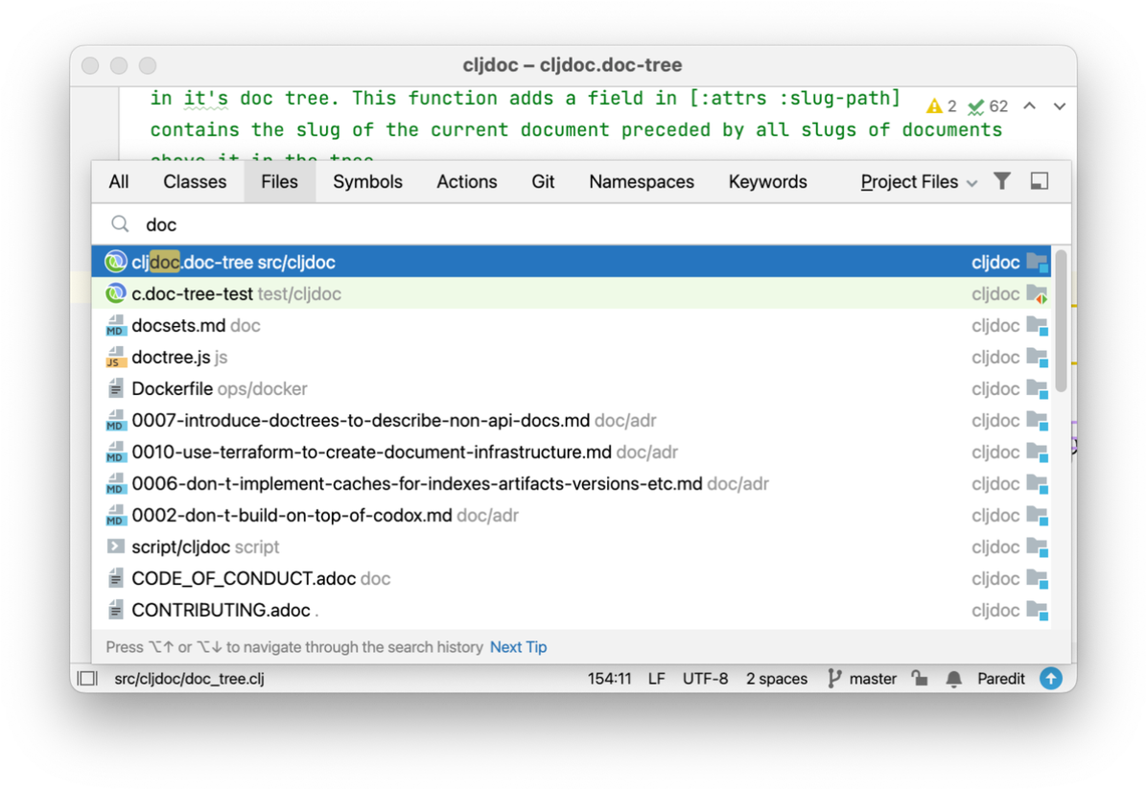Click the weak warnings 62 indicator
The image size is (1147, 790).
pos(988,106)
